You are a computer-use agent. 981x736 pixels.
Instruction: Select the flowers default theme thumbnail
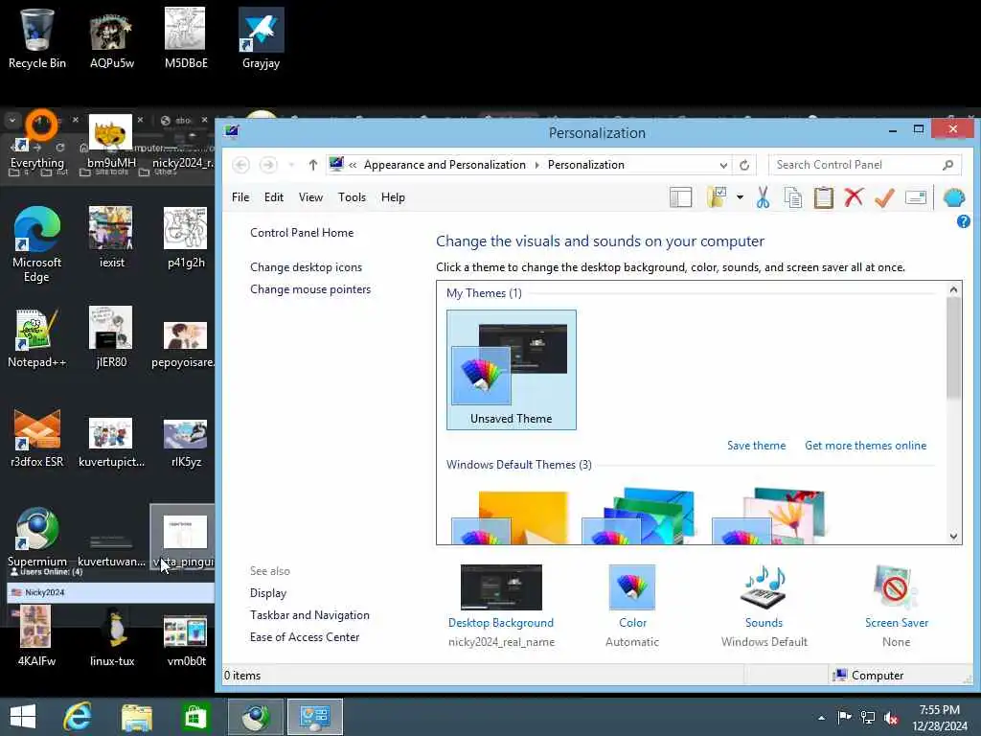point(769,517)
